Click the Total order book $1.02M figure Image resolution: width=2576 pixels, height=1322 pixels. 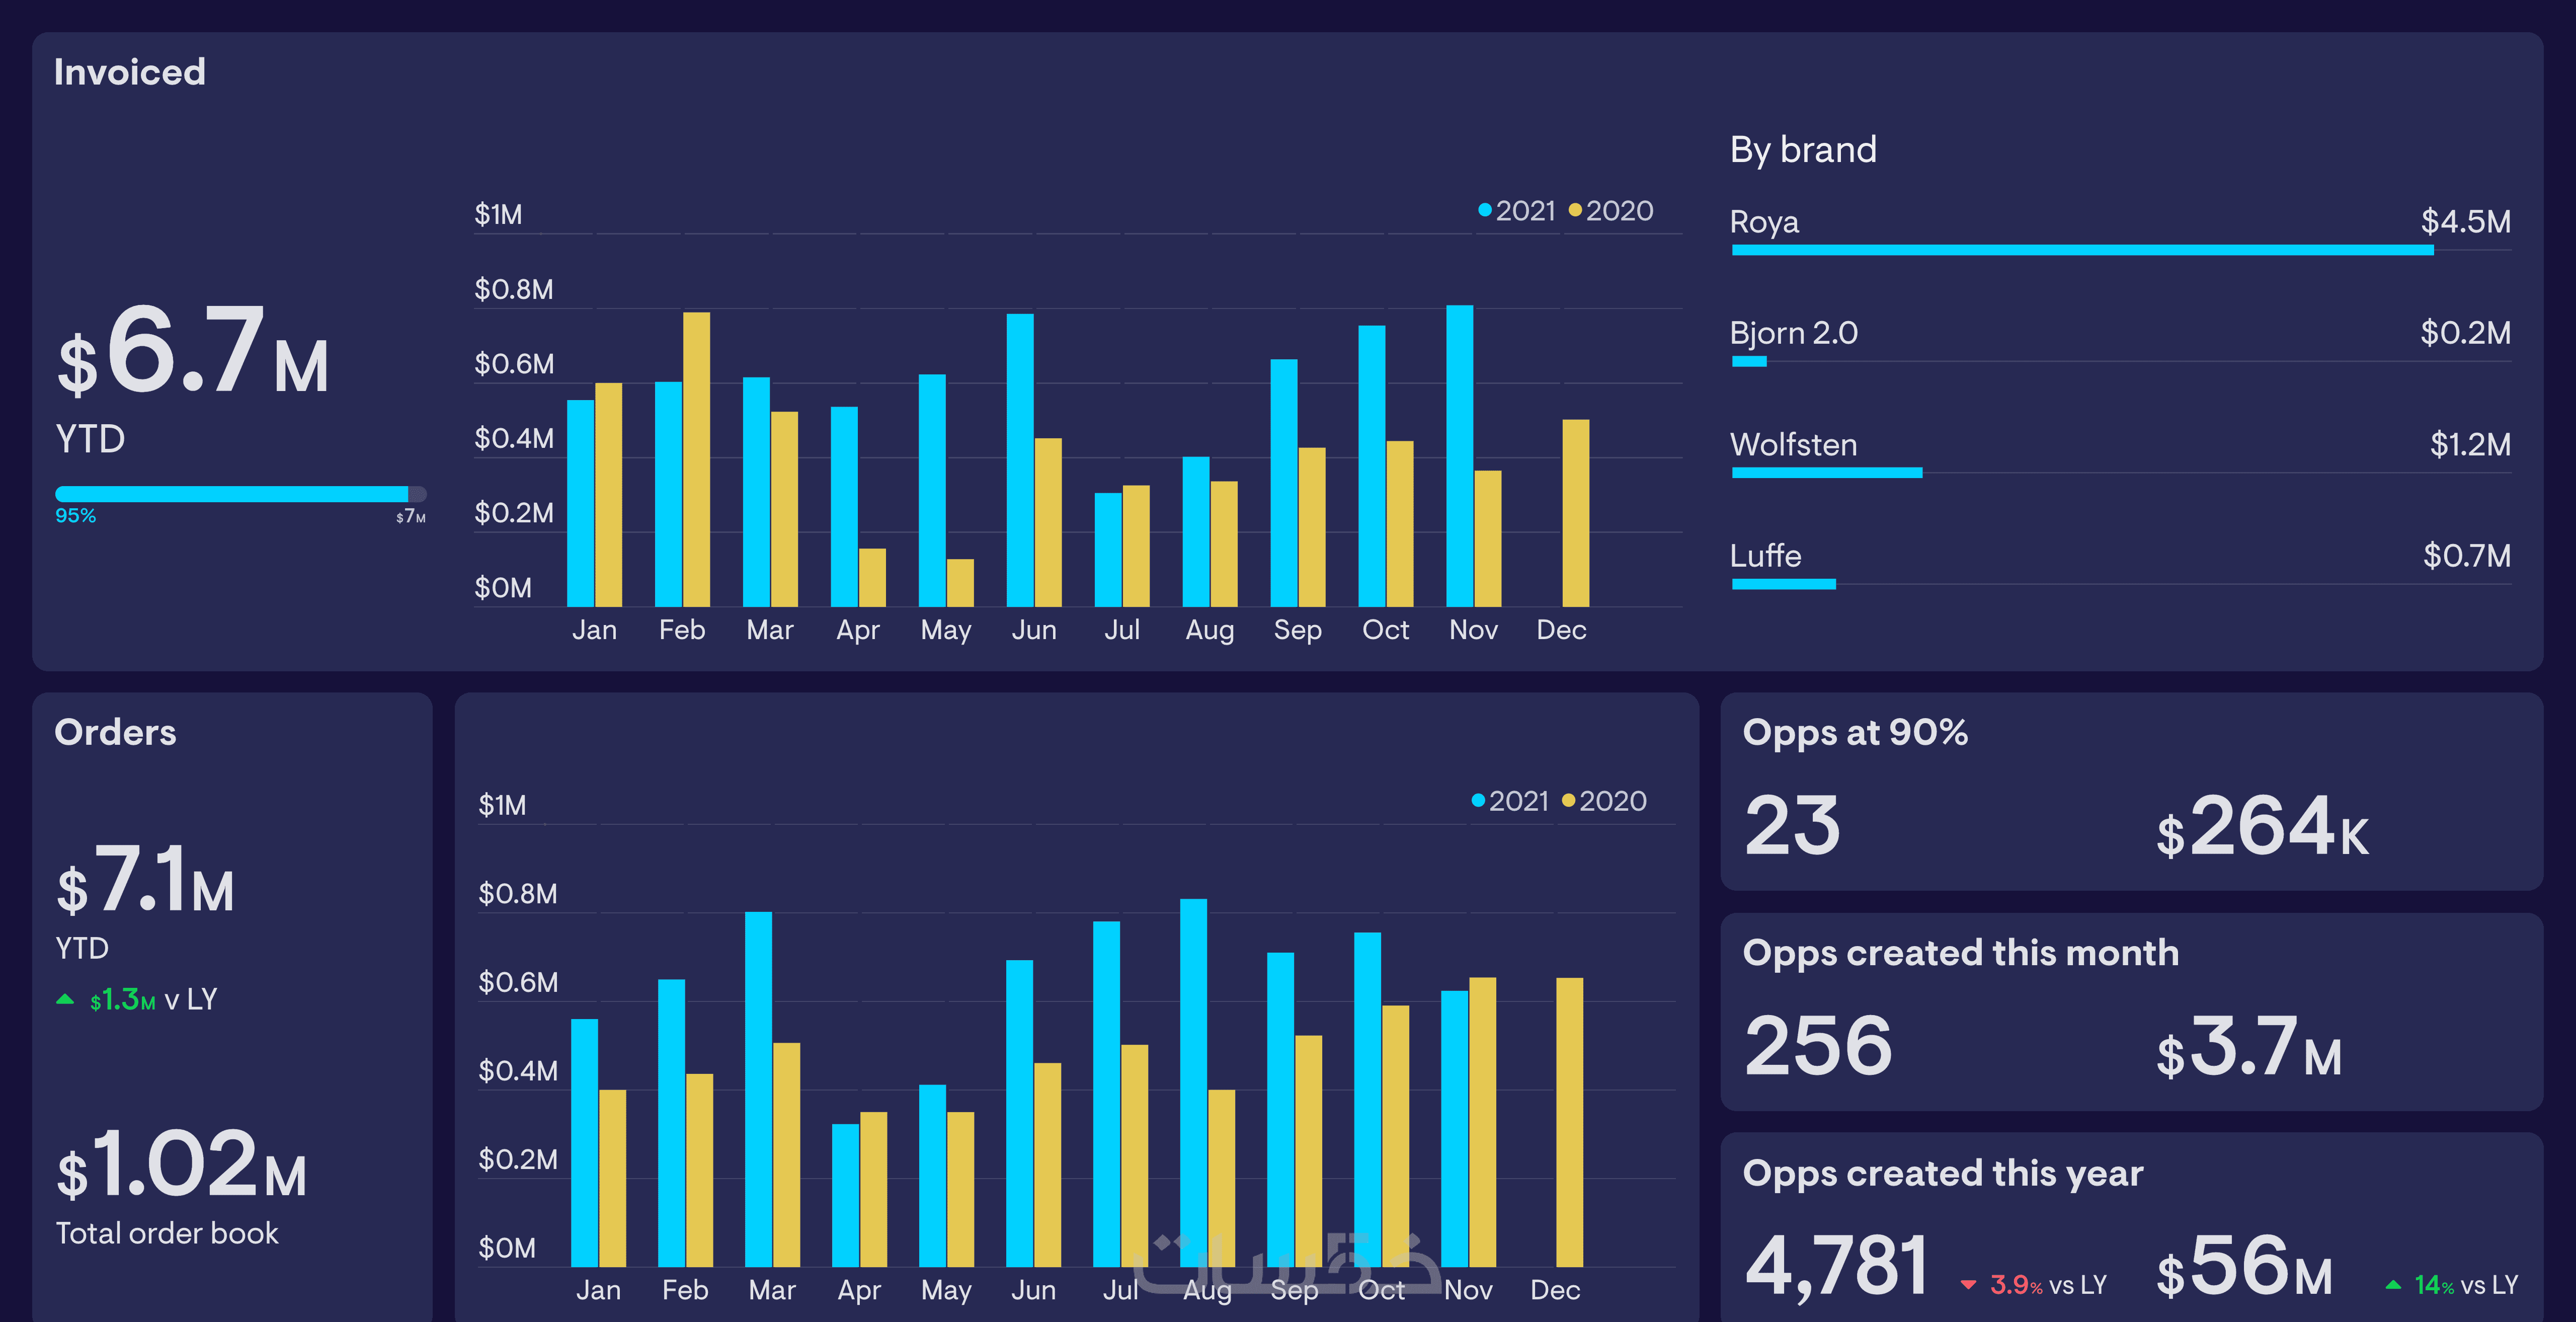pos(181,1165)
